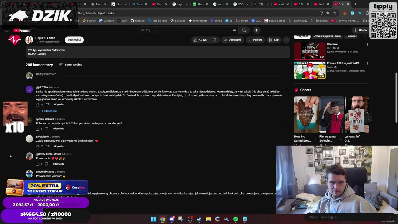Open the on-screen keyboard icon in search box
The height and width of the screenshot is (224, 398).
pyautogui.click(x=234, y=30)
